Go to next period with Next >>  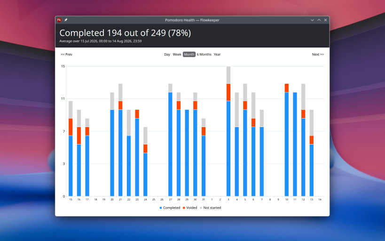(x=318, y=54)
